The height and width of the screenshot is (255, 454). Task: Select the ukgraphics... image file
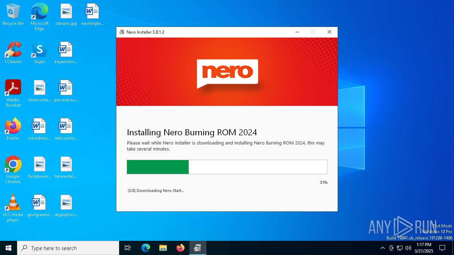pos(66,206)
